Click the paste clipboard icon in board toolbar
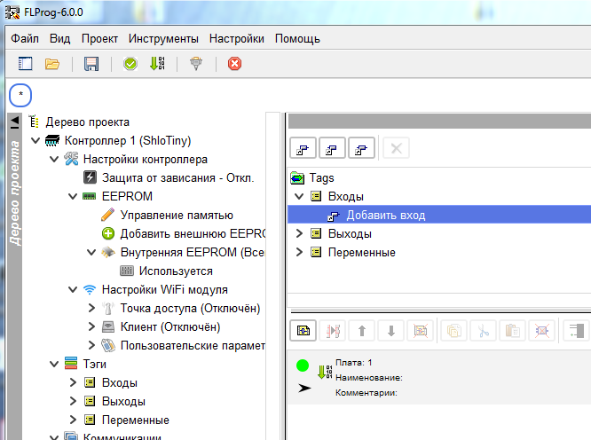This screenshot has height=440, width=591. 513,331
